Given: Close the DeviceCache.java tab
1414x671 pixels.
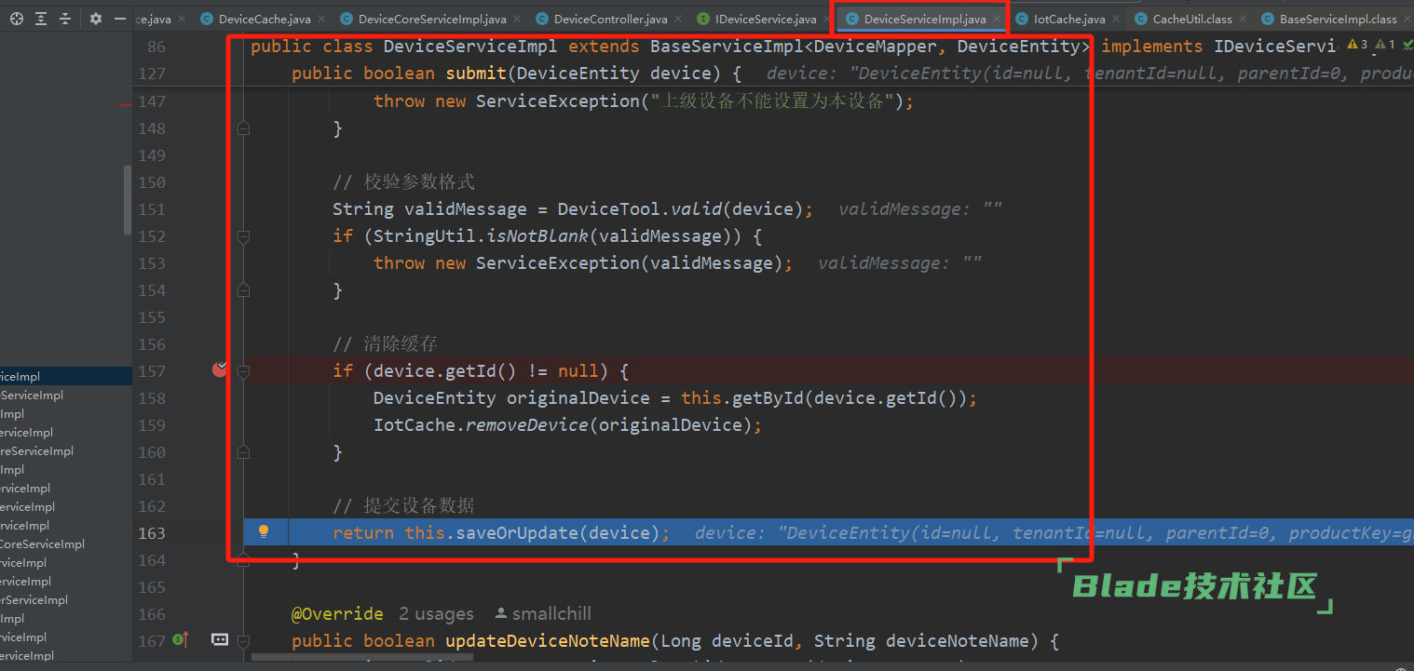Looking at the screenshot, I should coord(322,19).
